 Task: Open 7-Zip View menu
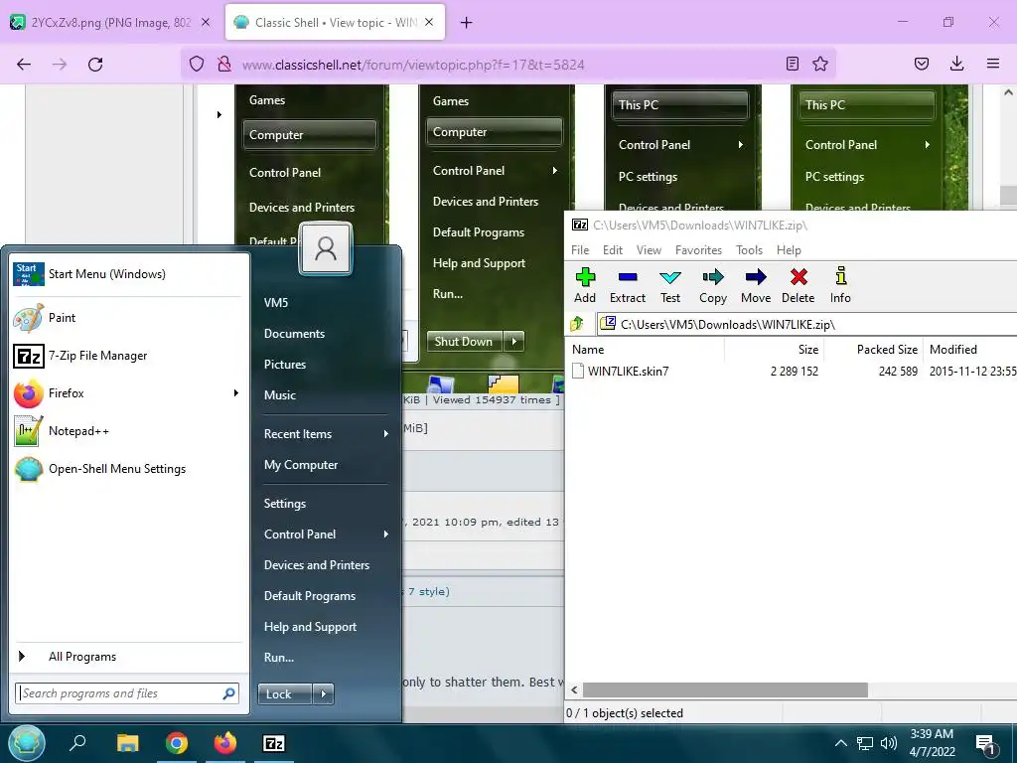649,249
